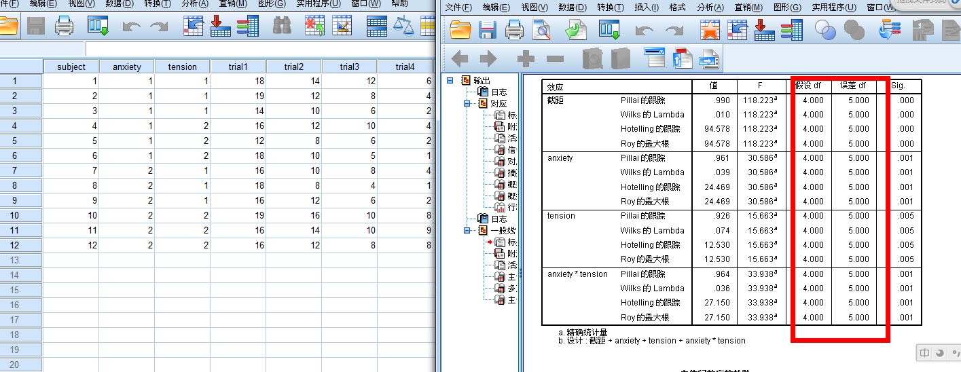Collapse outline item with minus icon
This screenshot has width=961, height=372.
[554, 59]
